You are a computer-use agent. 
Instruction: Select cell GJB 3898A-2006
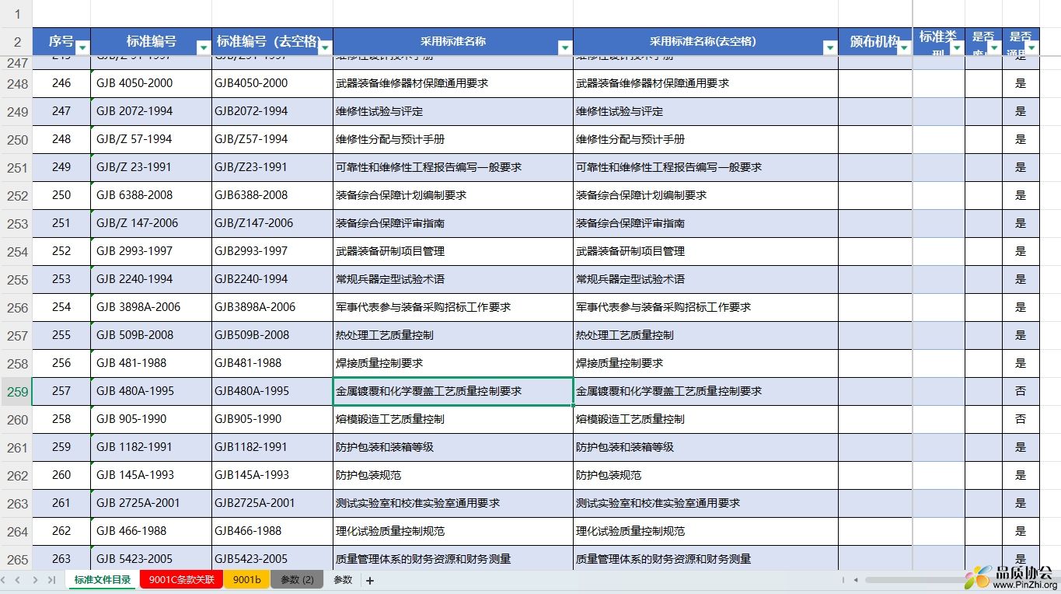[151, 307]
